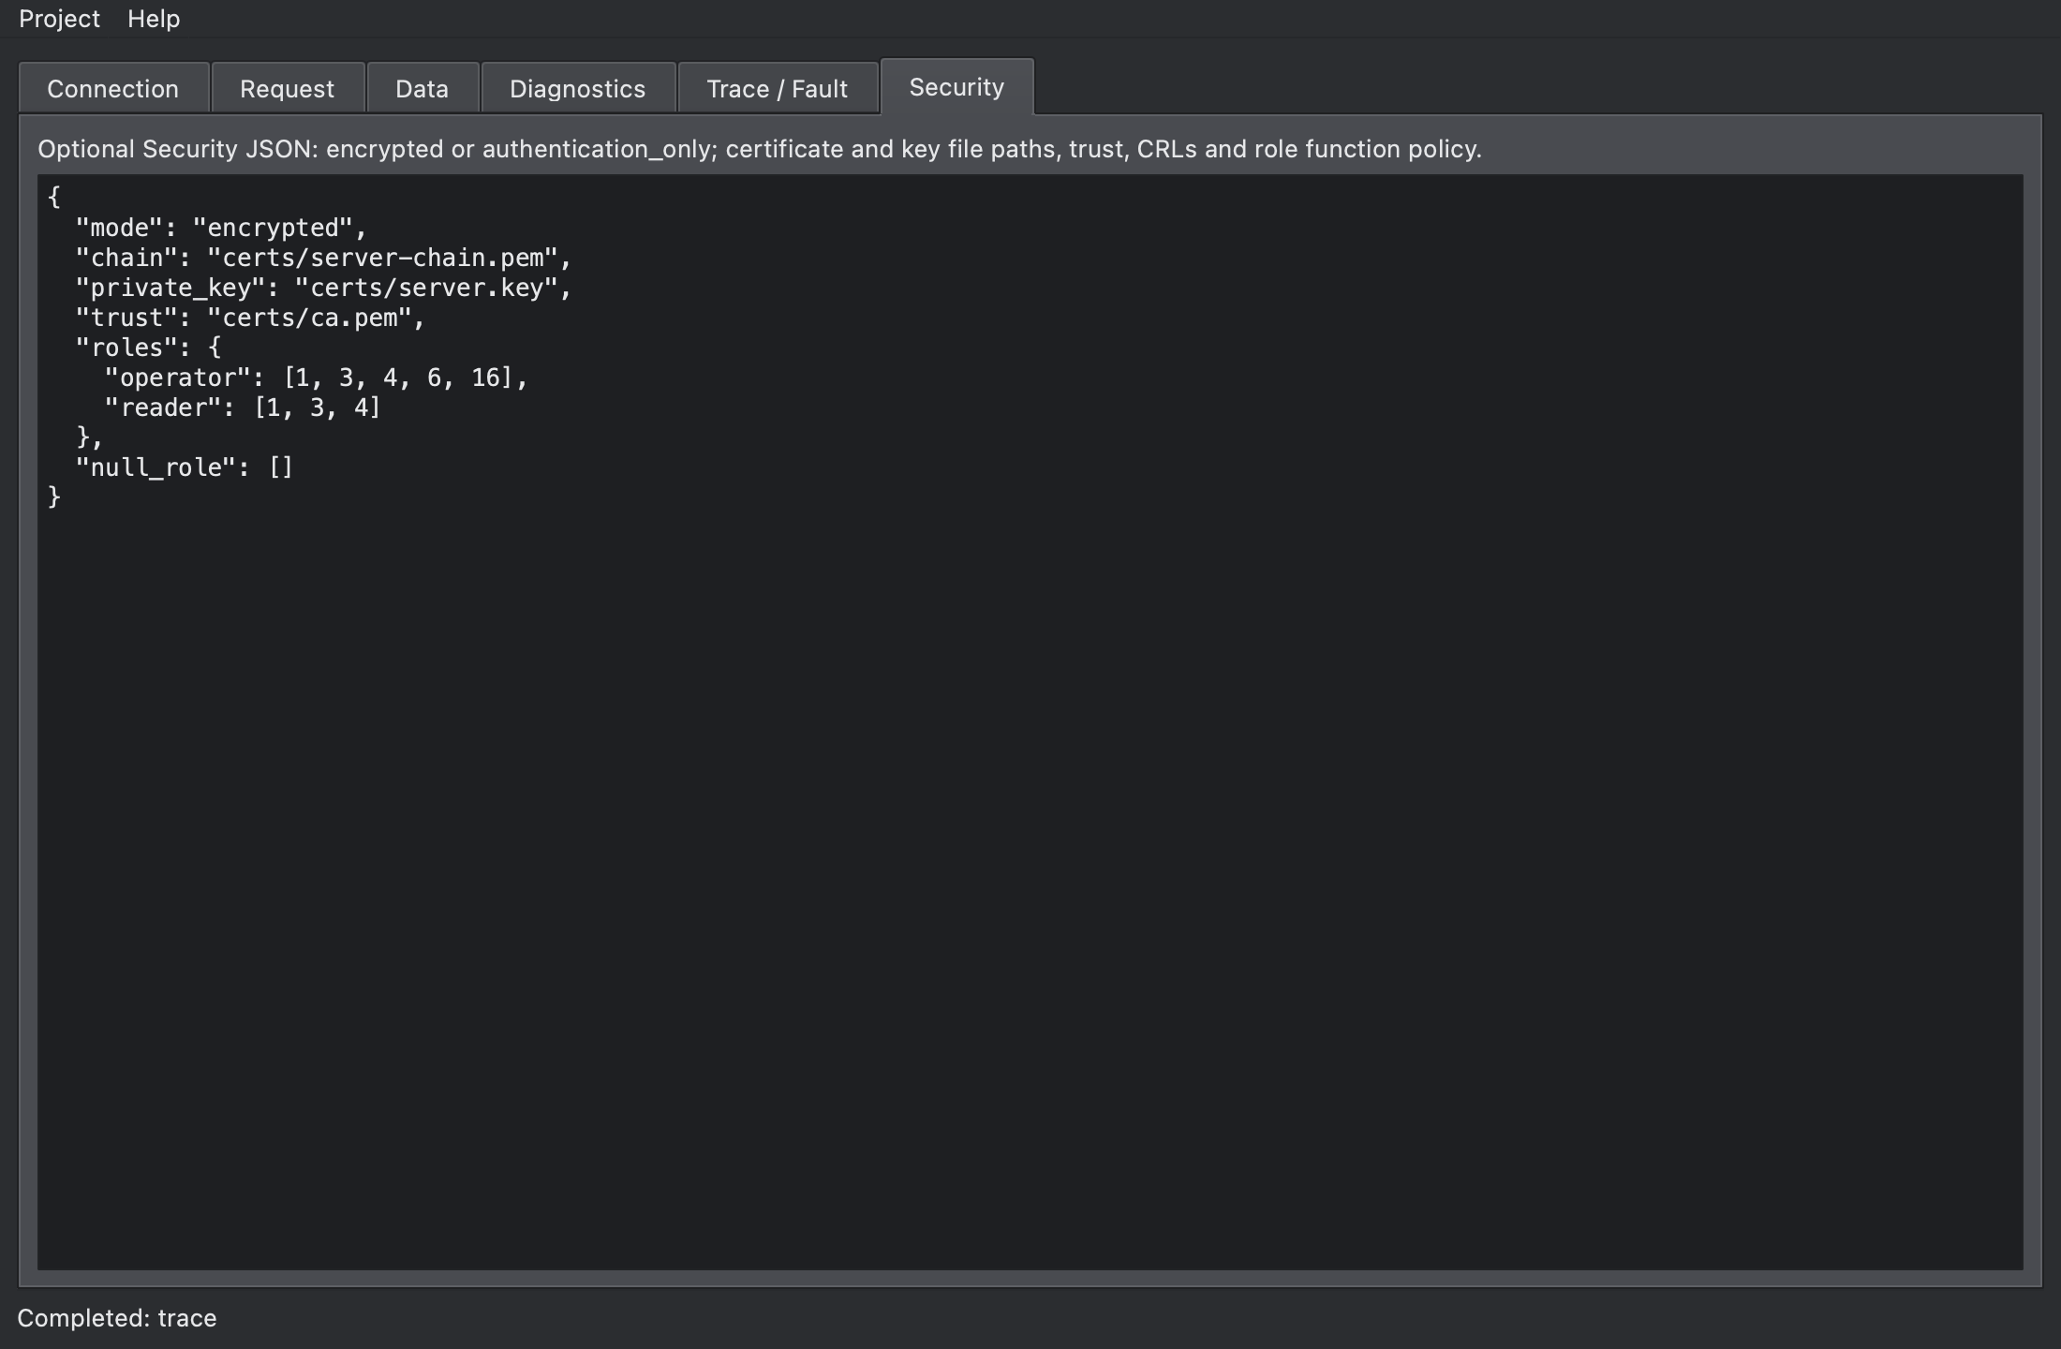Image resolution: width=2061 pixels, height=1349 pixels.
Task: Click the opening brace on first line
Action: point(54,197)
